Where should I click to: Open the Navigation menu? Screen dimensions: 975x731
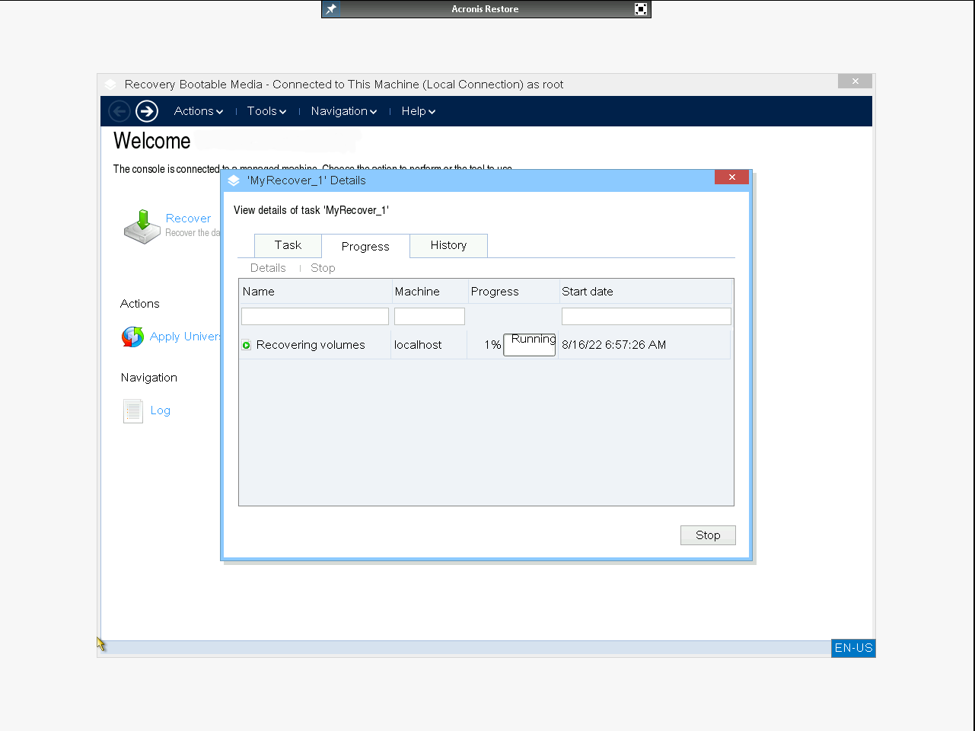click(x=344, y=111)
